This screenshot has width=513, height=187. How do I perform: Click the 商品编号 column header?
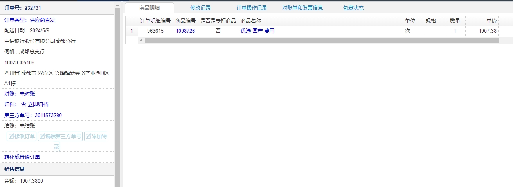(185, 21)
